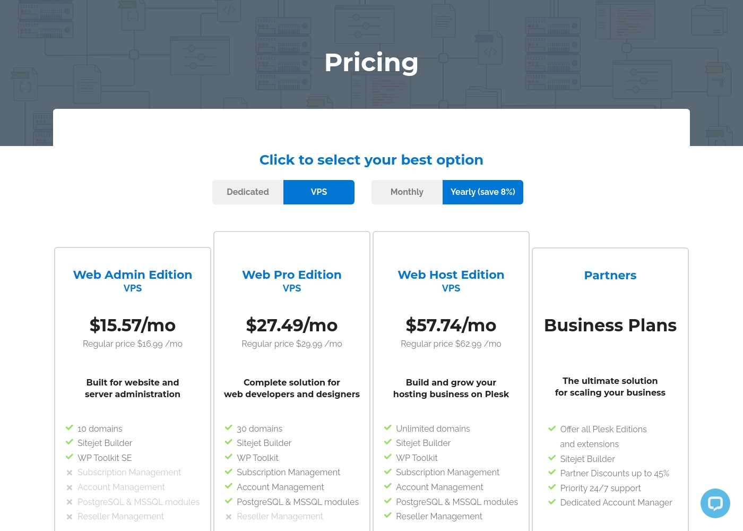Click Web Host 'Account Management' feature text
Screen dimensions: 743x531
[x=439, y=487]
